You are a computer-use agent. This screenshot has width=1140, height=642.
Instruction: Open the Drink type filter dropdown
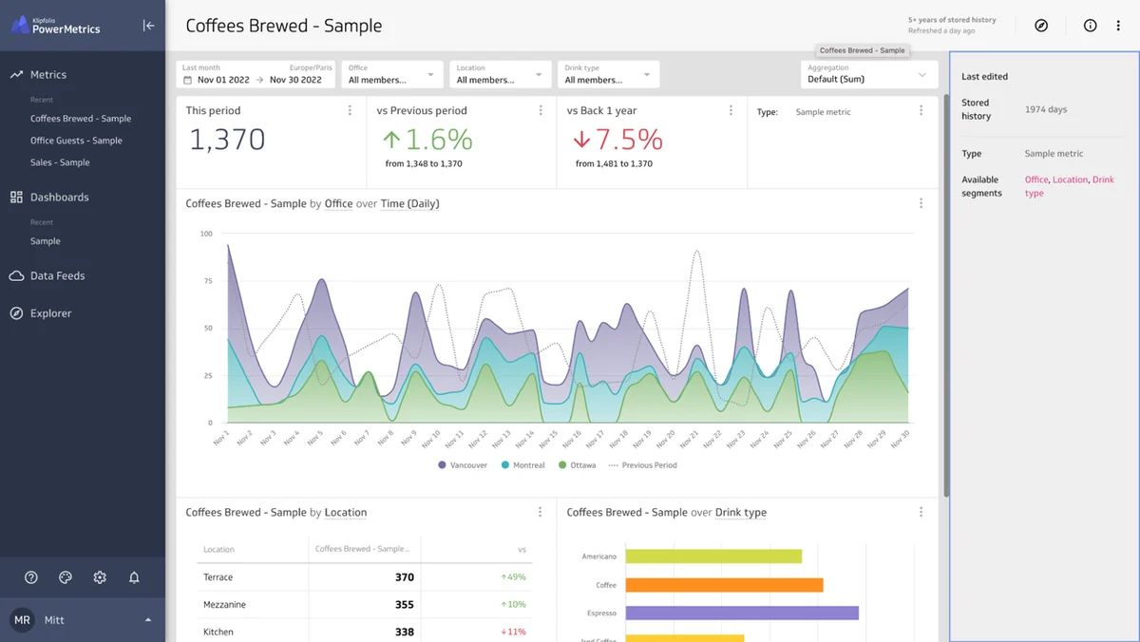click(x=609, y=74)
